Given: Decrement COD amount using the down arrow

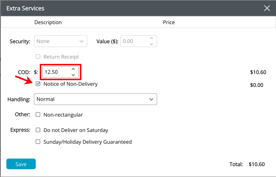Looking at the screenshot, I should 73,75.
